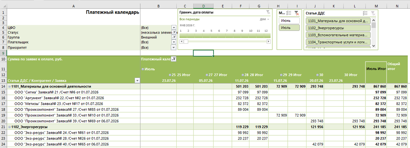The image size is (410, 148).
Task: Select row 14 header
Action: 3,86
